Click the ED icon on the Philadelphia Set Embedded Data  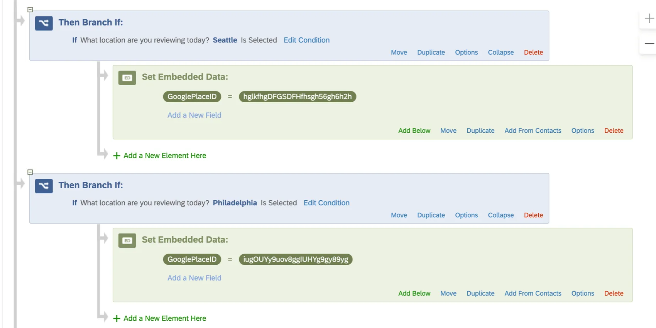click(x=127, y=240)
